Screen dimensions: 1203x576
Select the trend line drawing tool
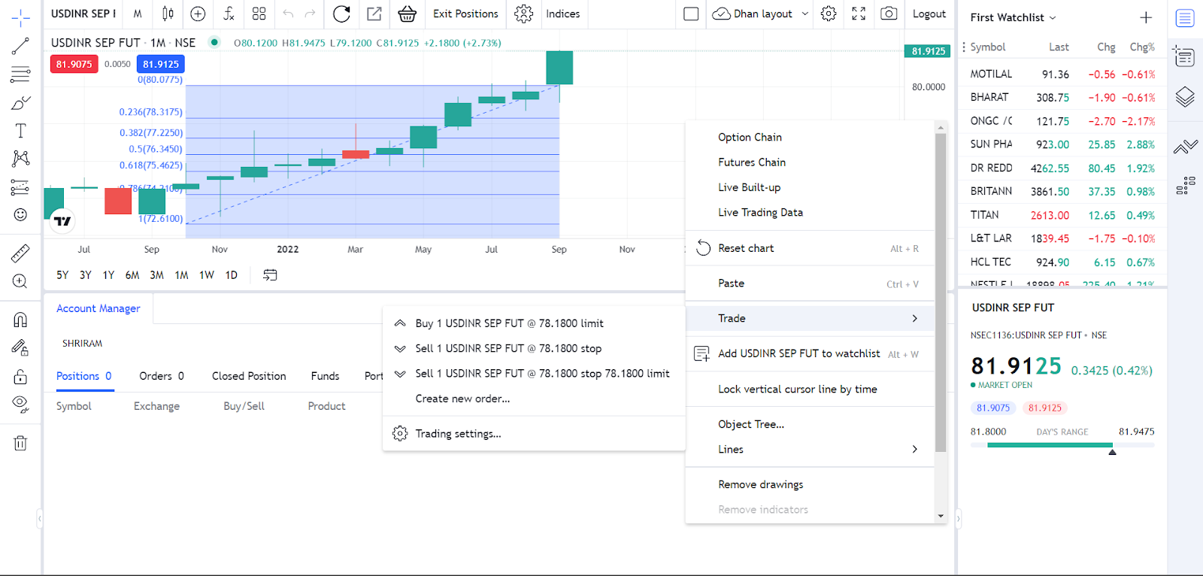coord(20,46)
